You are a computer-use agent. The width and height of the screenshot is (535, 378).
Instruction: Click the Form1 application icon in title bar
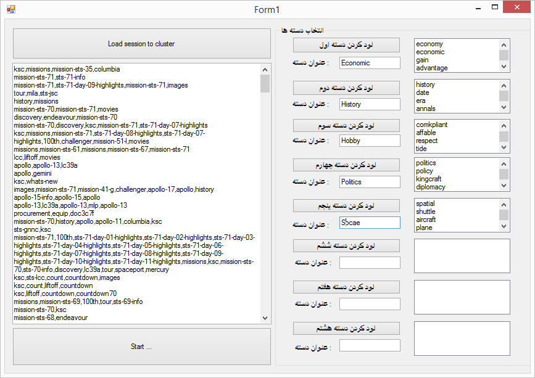tap(10, 9)
